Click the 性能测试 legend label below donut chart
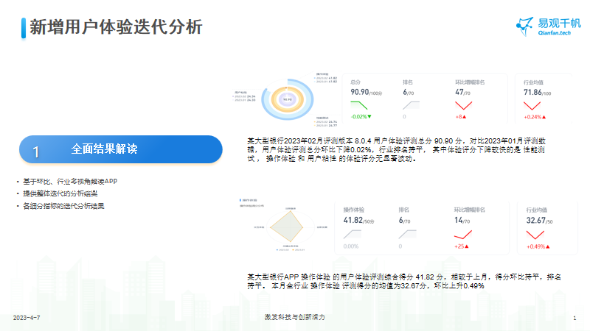The image size is (590, 331). 322,118
